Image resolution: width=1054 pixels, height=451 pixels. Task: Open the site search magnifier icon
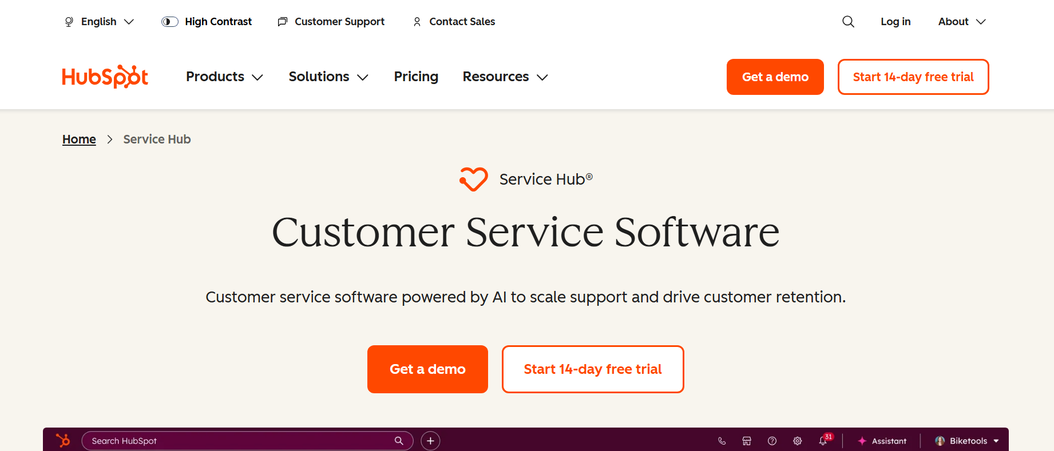tap(848, 22)
